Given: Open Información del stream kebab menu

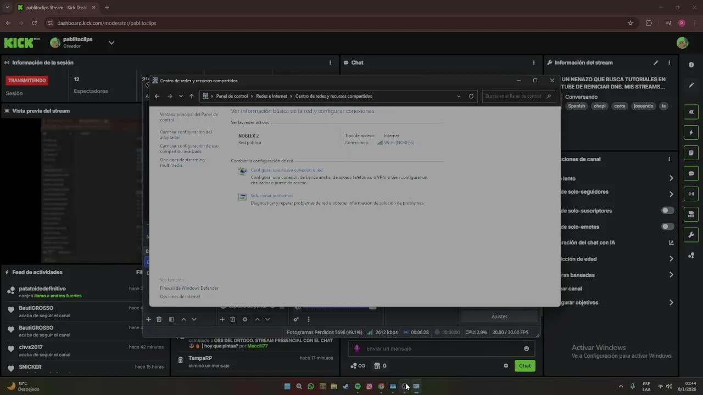Looking at the screenshot, I should click(x=669, y=63).
